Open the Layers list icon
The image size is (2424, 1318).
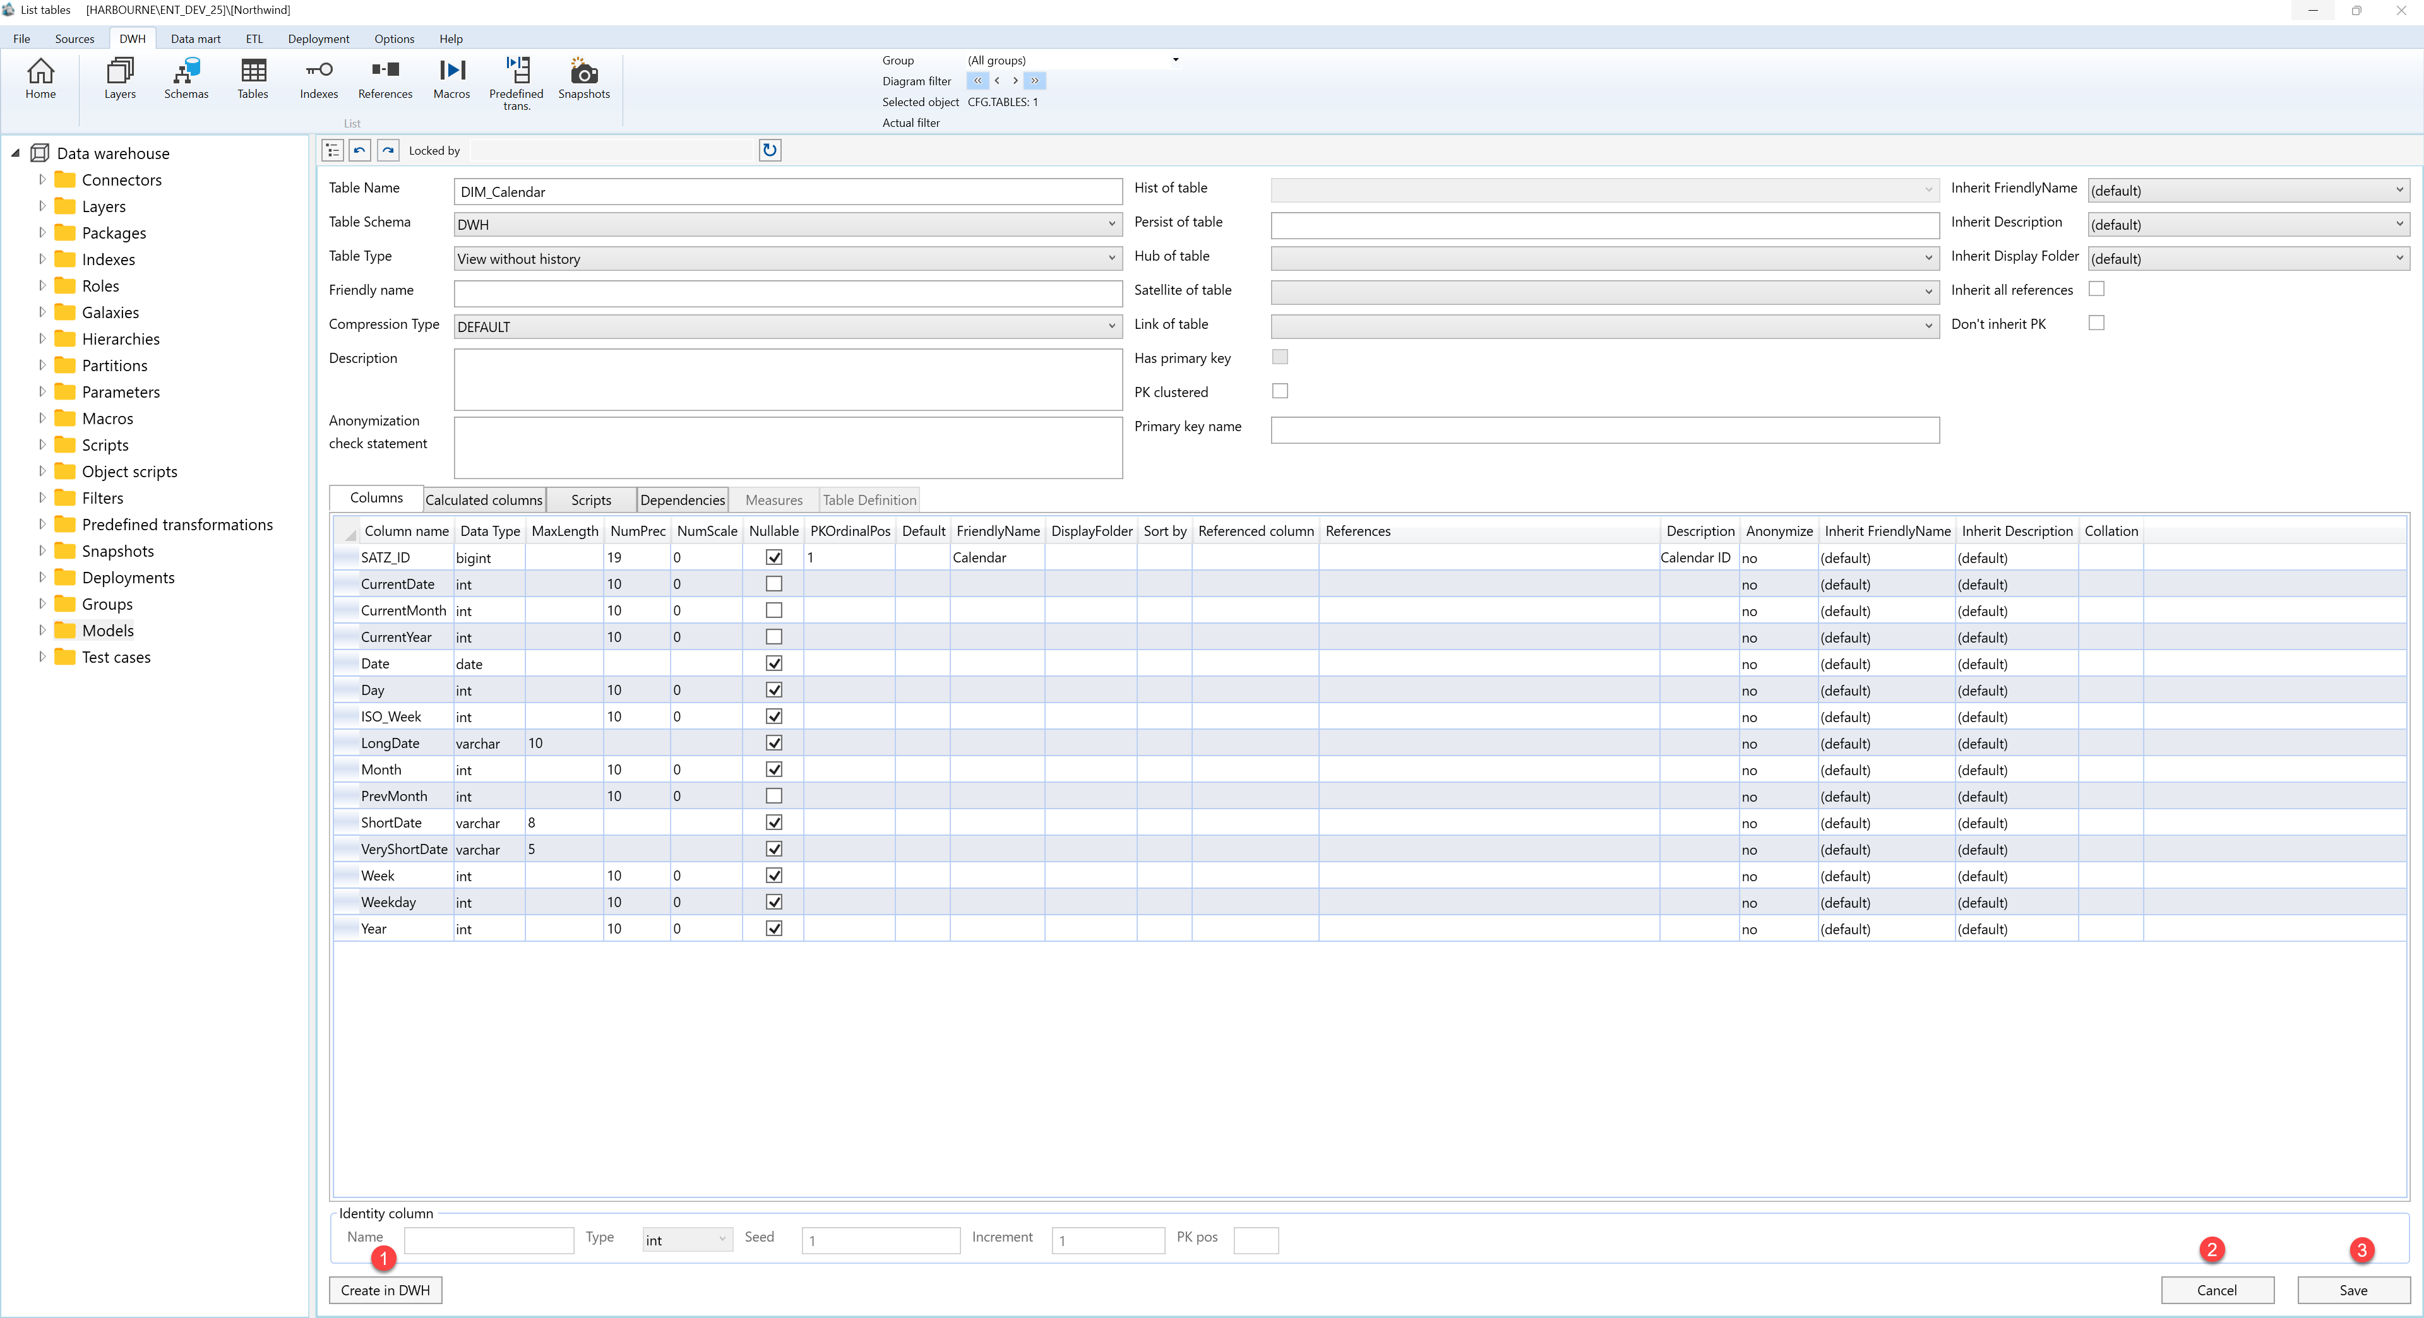click(119, 78)
